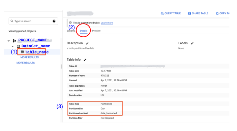Click the panel divider resize handle
Viewport: 237px width, 131px height.
(x=61, y=67)
